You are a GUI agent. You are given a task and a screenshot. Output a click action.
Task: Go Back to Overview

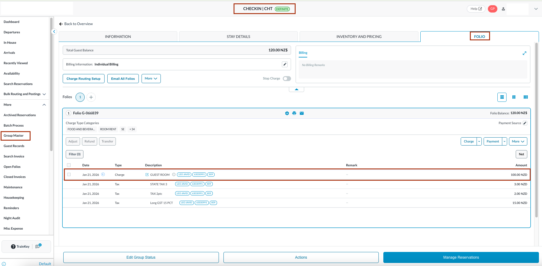[76, 24]
